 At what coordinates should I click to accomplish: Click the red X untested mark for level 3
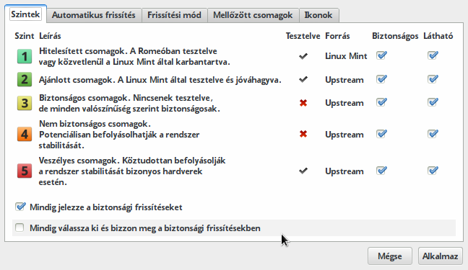point(303,103)
